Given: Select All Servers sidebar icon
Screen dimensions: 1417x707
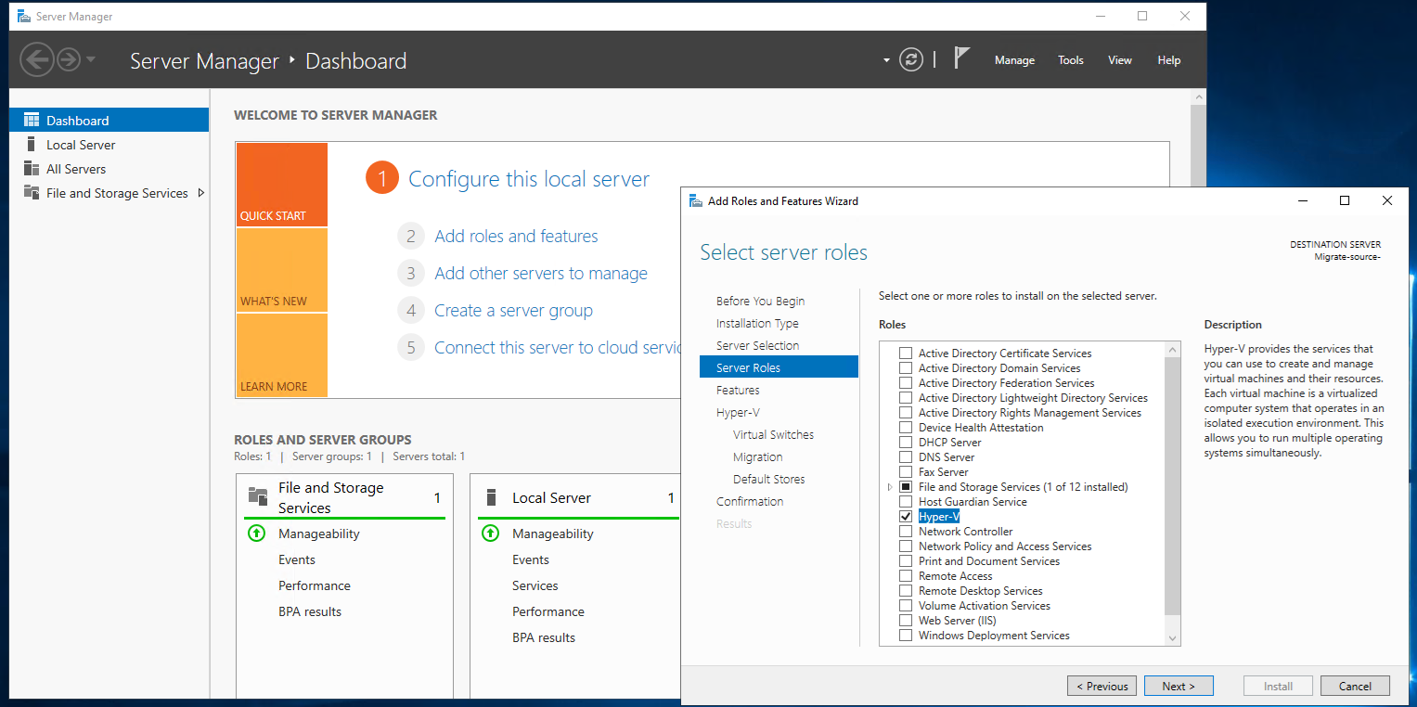Looking at the screenshot, I should 32,169.
